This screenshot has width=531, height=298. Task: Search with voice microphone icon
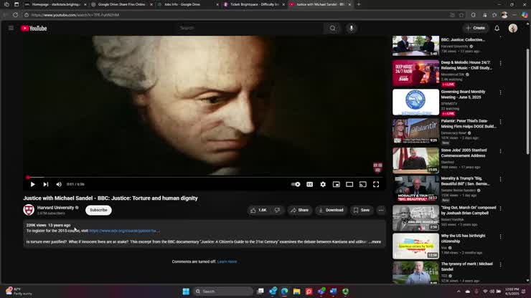pyautogui.click(x=351, y=28)
